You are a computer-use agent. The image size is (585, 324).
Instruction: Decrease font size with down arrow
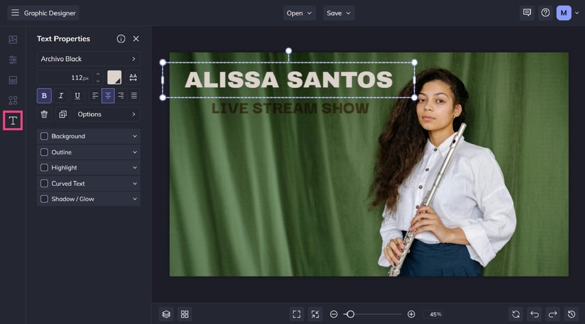click(98, 81)
